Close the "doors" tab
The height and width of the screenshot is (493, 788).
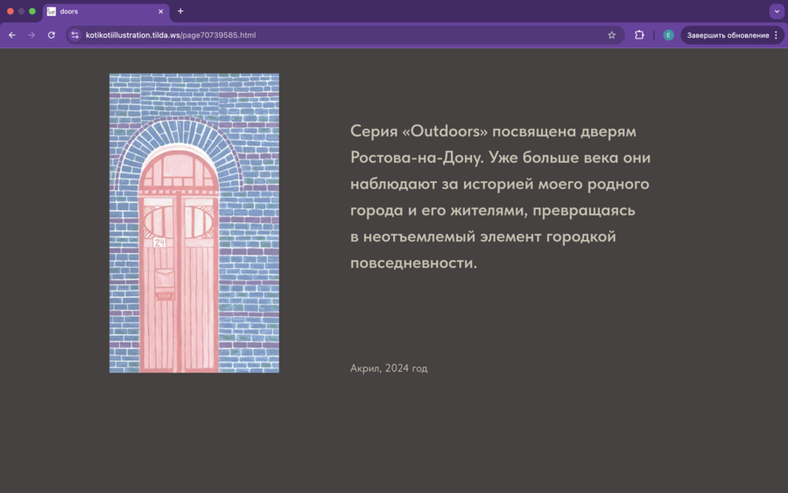click(x=161, y=11)
